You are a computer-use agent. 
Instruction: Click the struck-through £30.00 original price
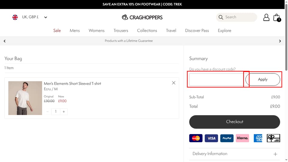(x=49, y=101)
